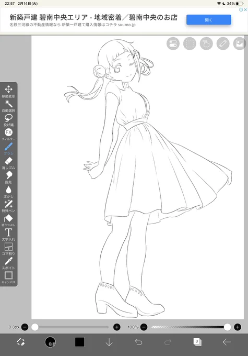Screen dimensions: 248x356
Task: Select the Eraser (消しゴム) tool
Action: pyautogui.click(x=8, y=163)
